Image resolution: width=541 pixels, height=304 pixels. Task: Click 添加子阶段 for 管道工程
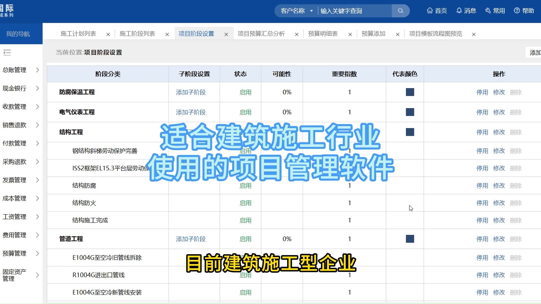point(191,239)
